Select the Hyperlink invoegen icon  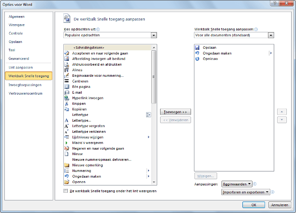pos(67,98)
